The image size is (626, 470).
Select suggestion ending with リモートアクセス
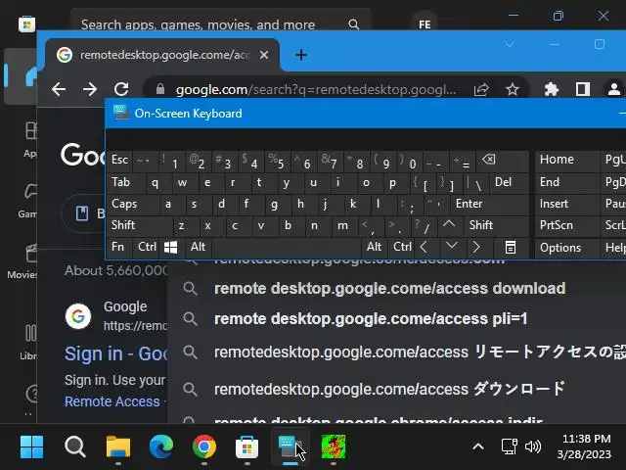[396, 352]
